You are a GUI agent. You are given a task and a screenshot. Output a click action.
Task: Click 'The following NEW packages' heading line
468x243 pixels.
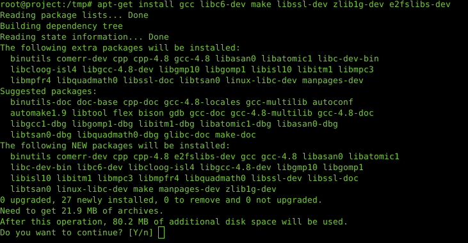[115, 146]
